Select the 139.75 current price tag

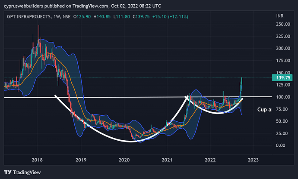point(282,78)
